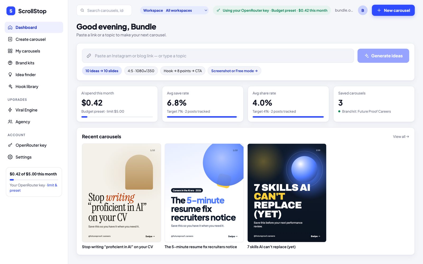Click the search magnifier icon
The height and width of the screenshot is (264, 423).
point(82,10)
